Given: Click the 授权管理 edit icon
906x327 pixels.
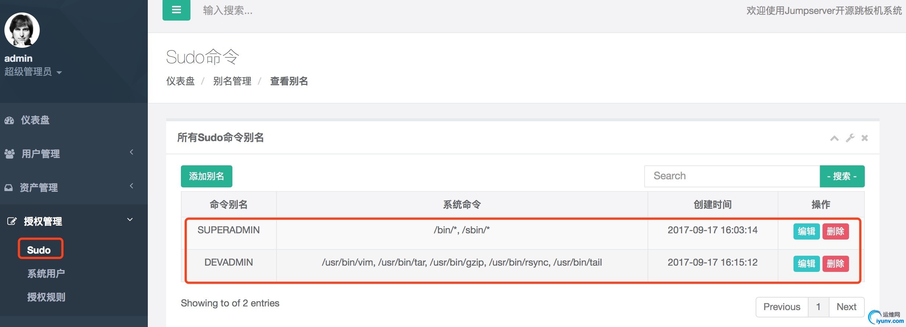Looking at the screenshot, I should (x=12, y=221).
